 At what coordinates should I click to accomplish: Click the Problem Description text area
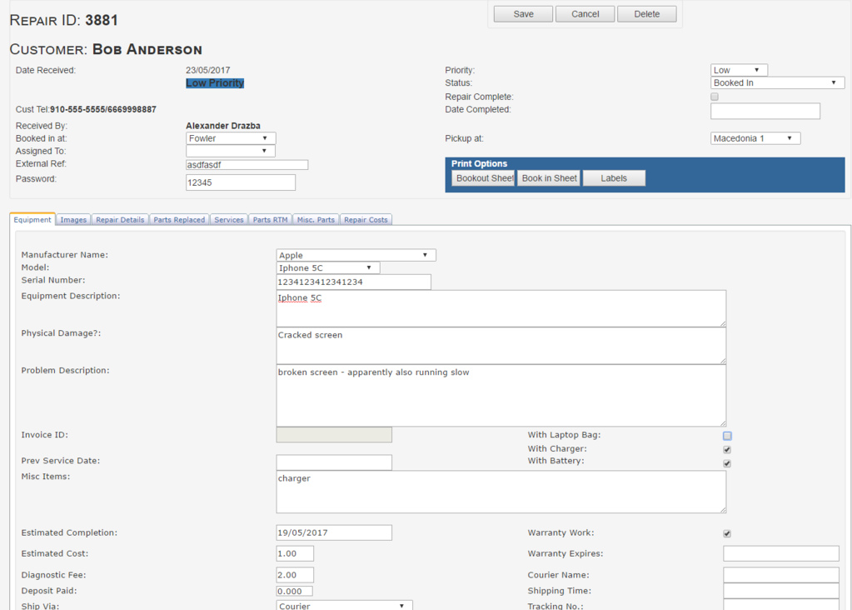[x=501, y=396]
